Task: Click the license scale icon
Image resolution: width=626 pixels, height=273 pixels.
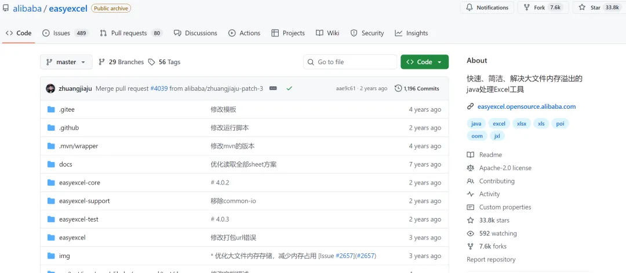Action: [471, 168]
